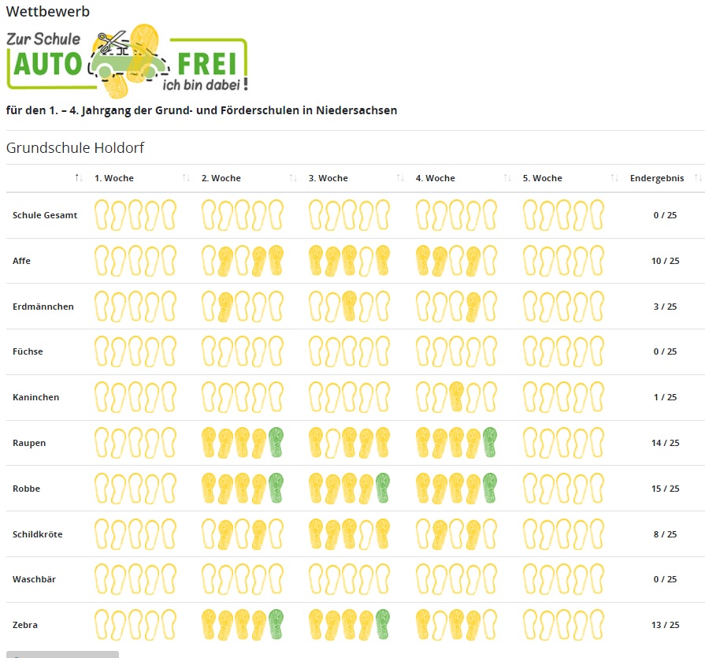Click the Grundschule Holdorf heading
The height and width of the screenshot is (658, 705).
(75, 148)
